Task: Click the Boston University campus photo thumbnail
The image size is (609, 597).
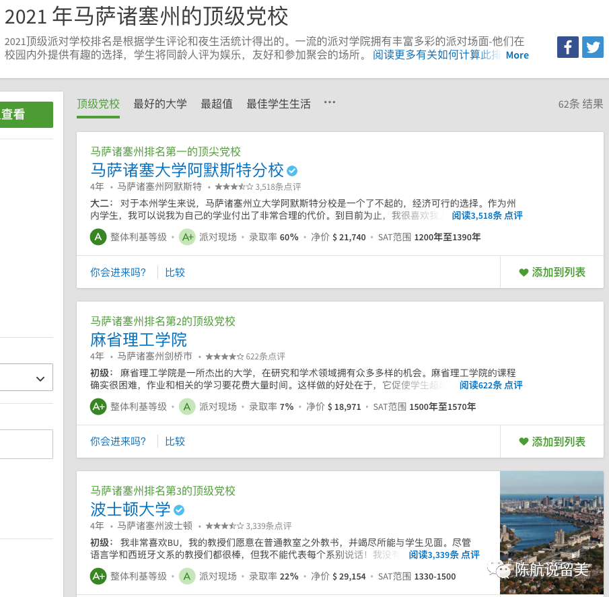Action: coord(552,532)
